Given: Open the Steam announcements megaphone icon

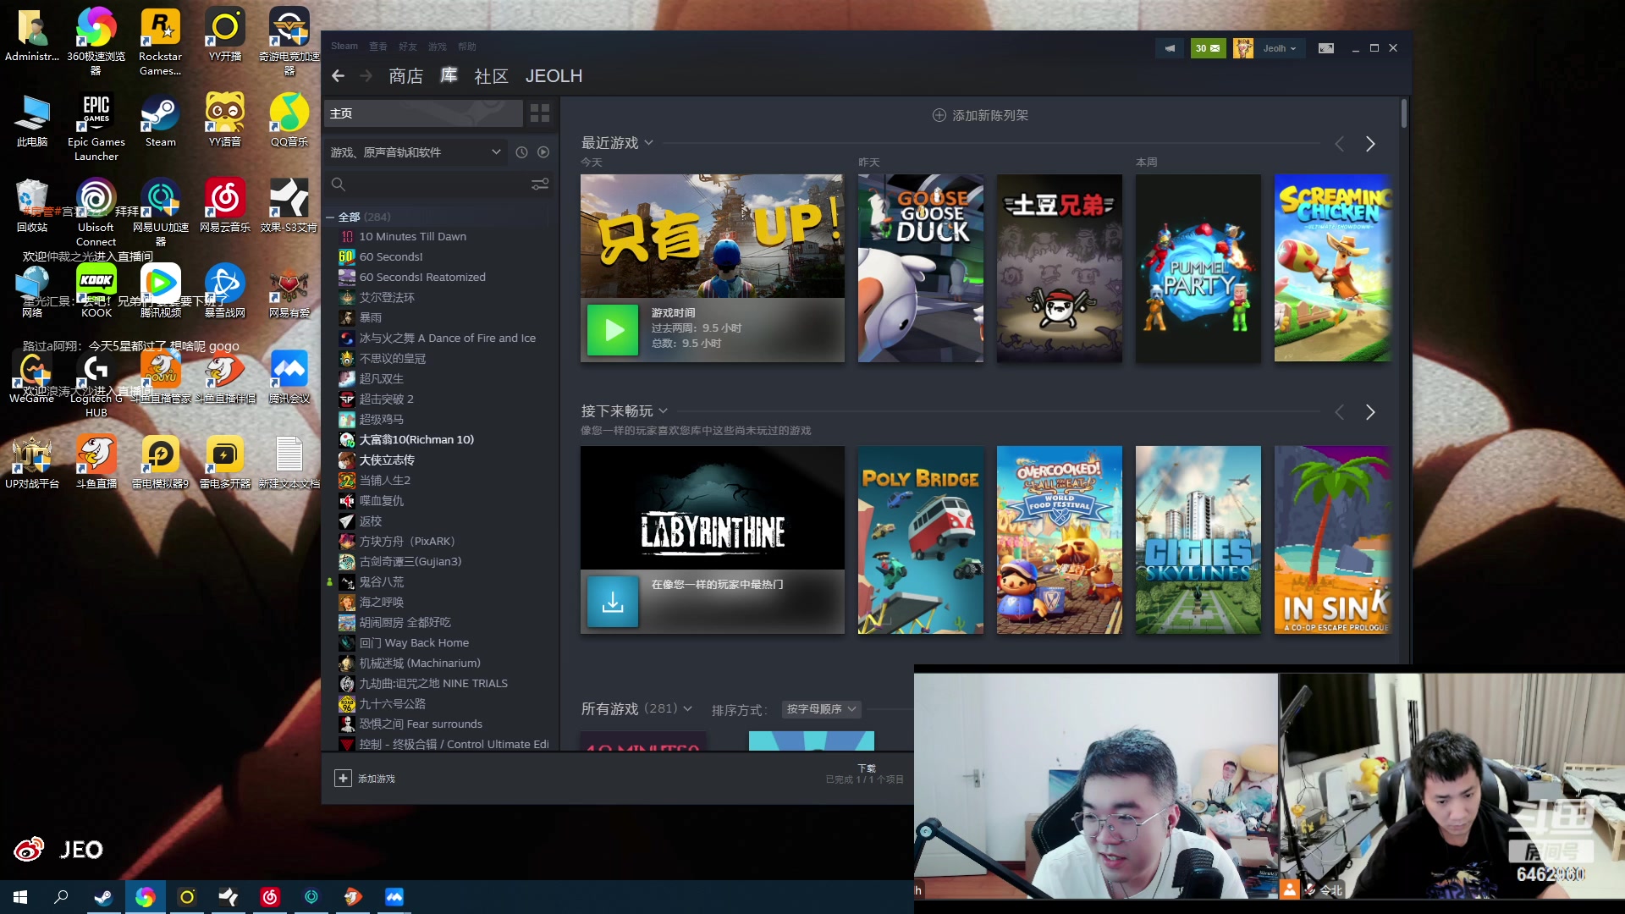Looking at the screenshot, I should (1170, 48).
